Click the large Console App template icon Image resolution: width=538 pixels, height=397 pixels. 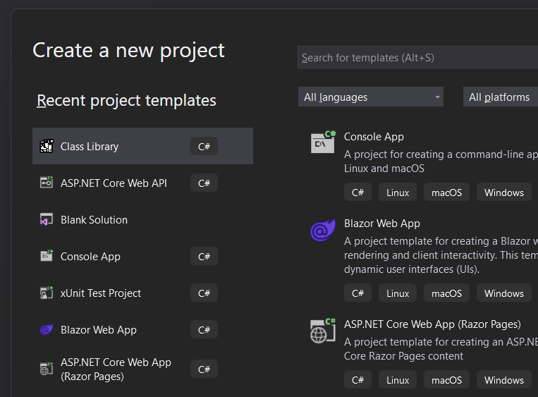[323, 142]
